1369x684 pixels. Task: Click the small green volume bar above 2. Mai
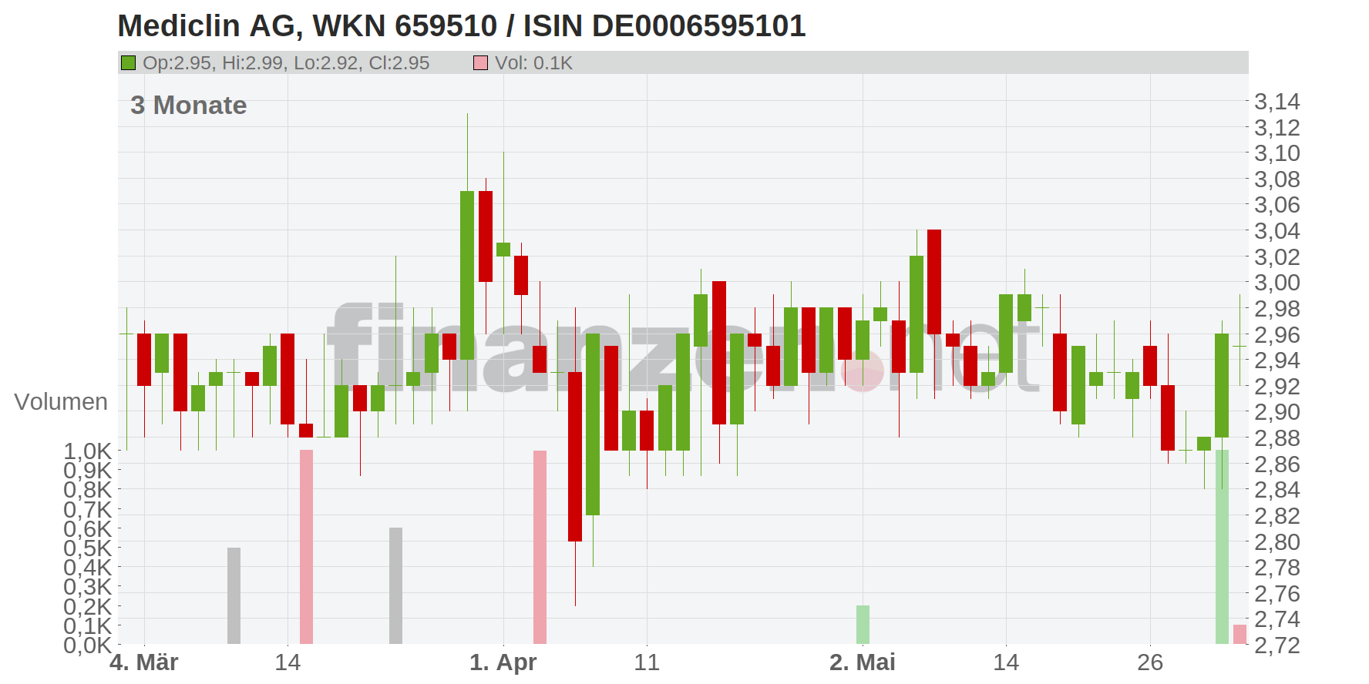pos(863,624)
